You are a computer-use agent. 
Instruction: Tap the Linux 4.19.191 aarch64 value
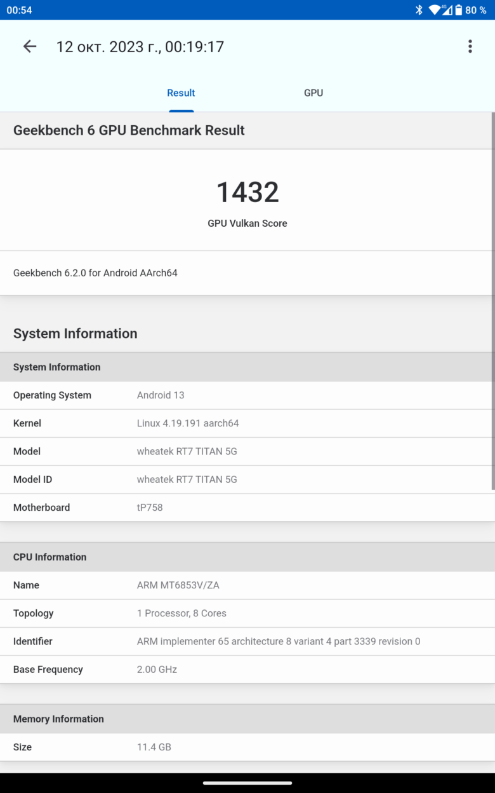coord(188,423)
